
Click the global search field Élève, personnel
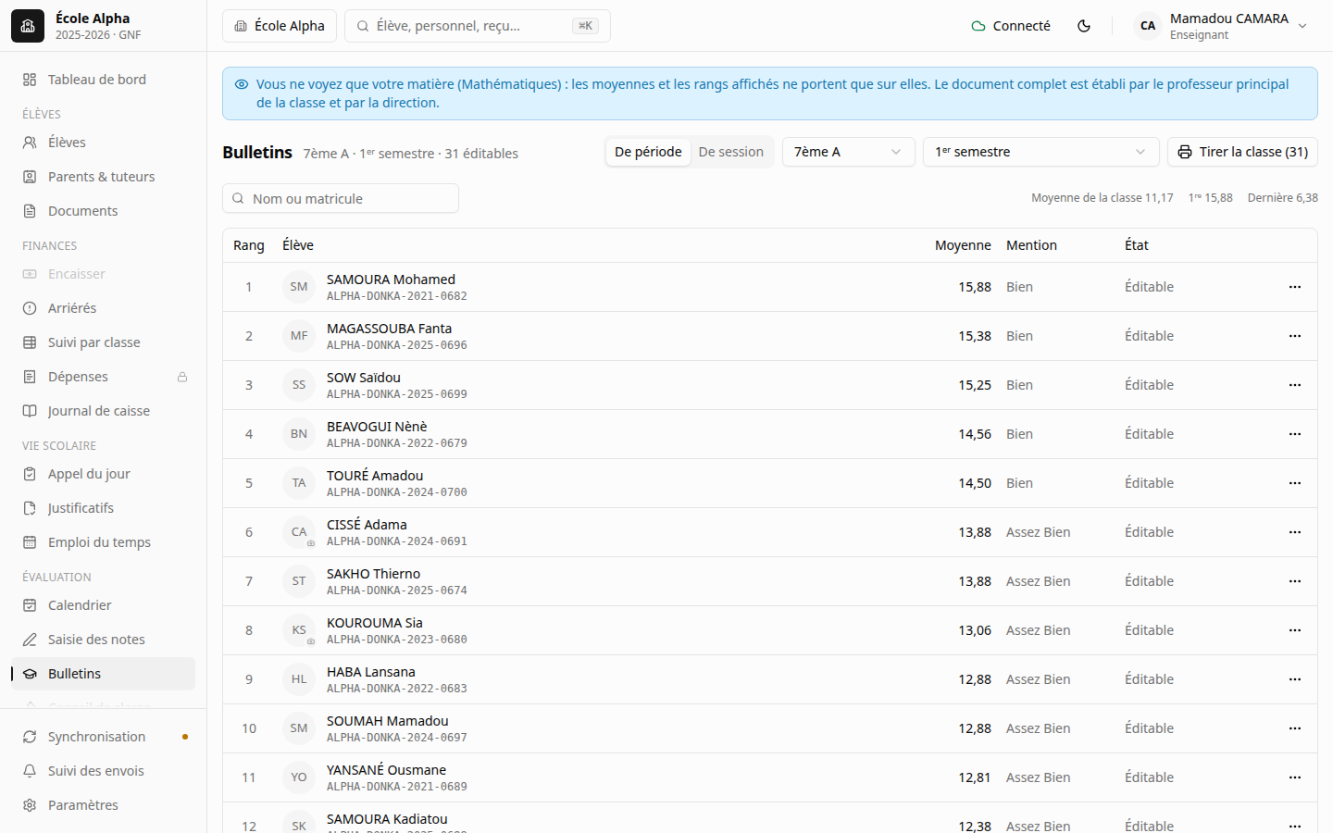[478, 26]
